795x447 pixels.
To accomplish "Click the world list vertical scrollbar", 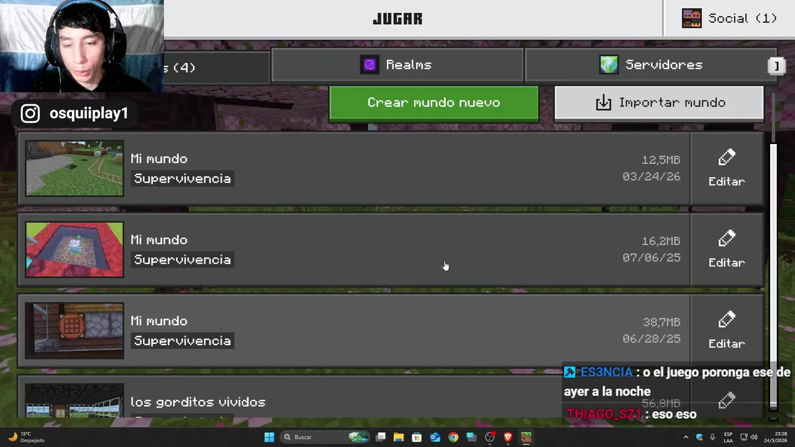I will 773,276.
